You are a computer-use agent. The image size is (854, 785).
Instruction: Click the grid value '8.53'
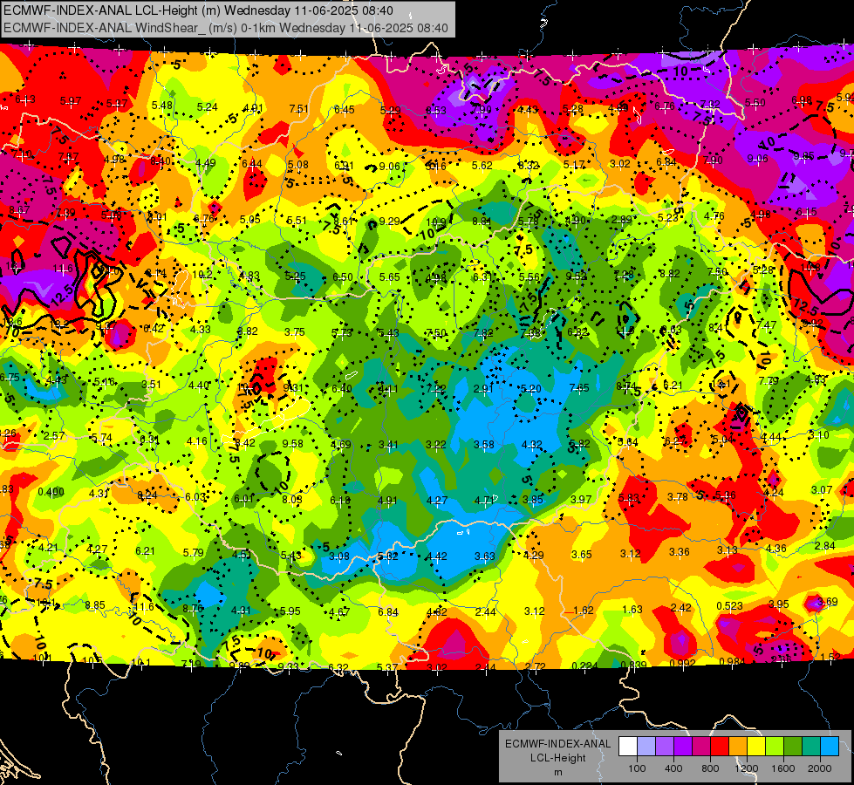pyautogui.click(x=435, y=110)
